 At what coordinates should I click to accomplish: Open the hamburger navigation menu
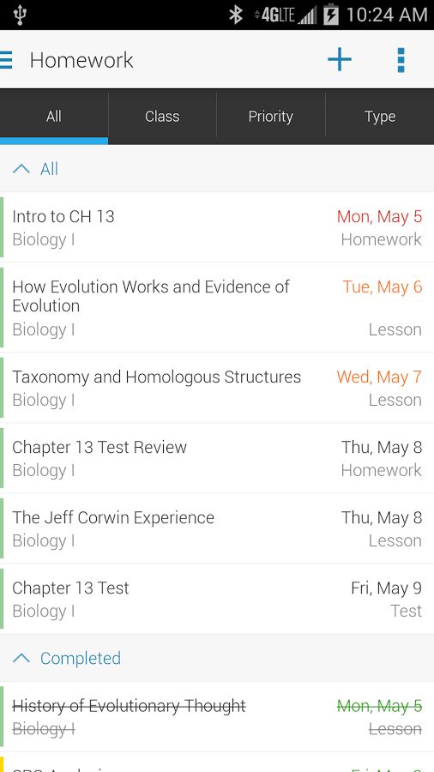click(6, 60)
